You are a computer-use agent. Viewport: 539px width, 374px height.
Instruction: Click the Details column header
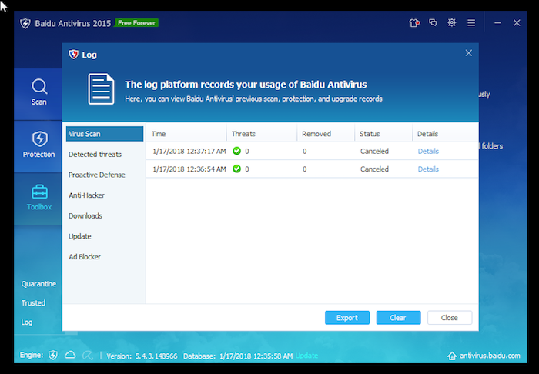446,134
